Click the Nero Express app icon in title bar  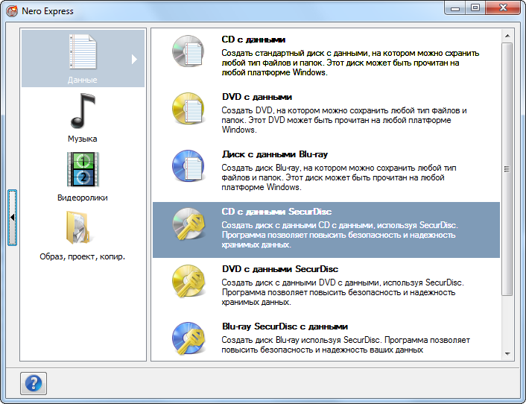click(x=12, y=11)
